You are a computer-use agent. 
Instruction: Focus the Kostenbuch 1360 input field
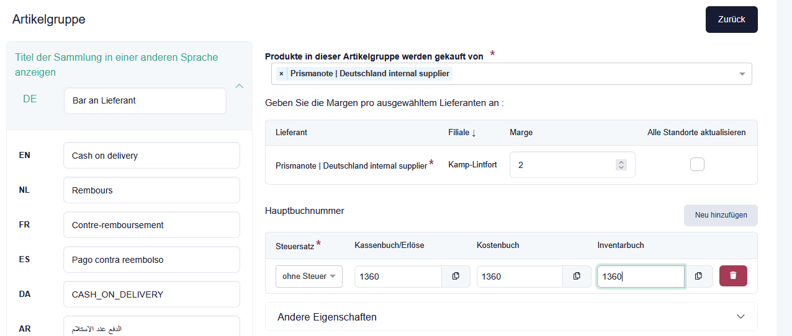click(x=520, y=276)
